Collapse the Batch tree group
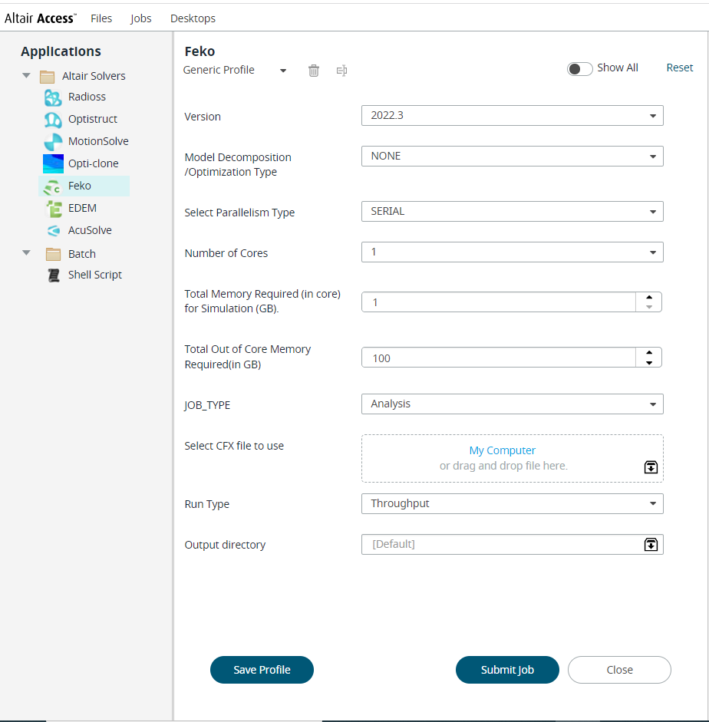This screenshot has width=709, height=722. 27,252
